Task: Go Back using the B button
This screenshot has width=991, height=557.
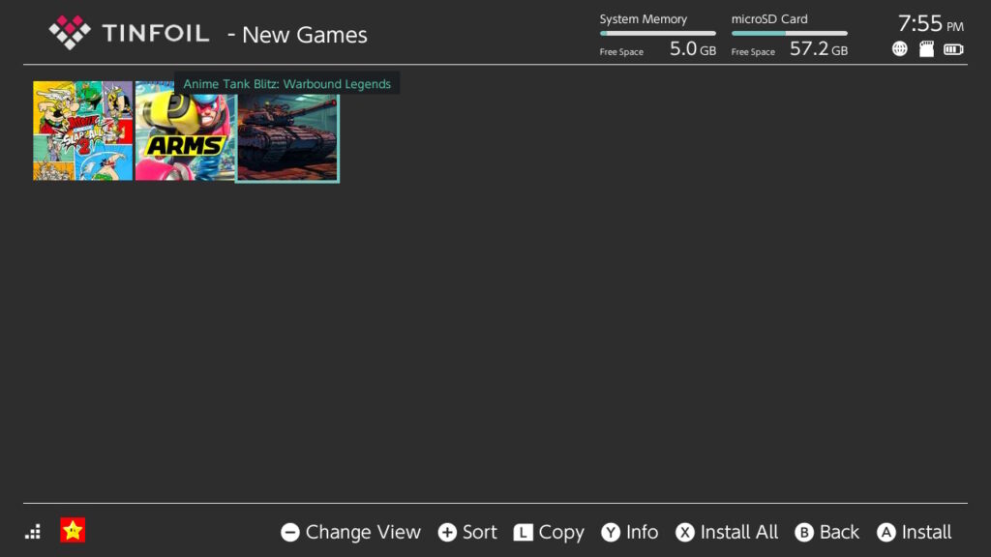Action: point(826,532)
